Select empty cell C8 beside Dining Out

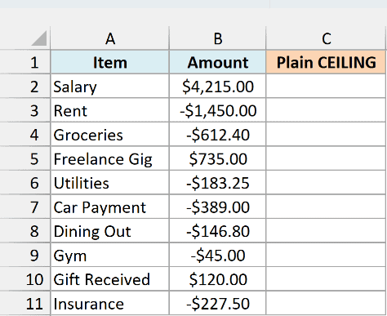[x=326, y=231]
